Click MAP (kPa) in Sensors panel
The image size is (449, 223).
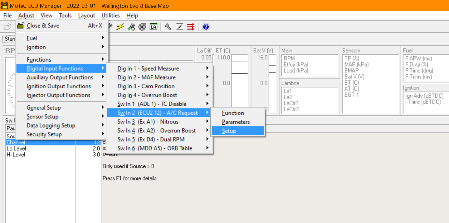point(357,65)
